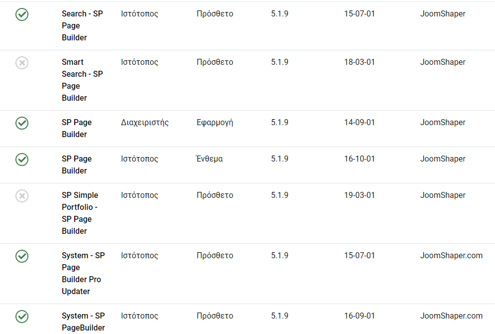Click Ένθεμα type in SP Page Builder row

click(209, 159)
